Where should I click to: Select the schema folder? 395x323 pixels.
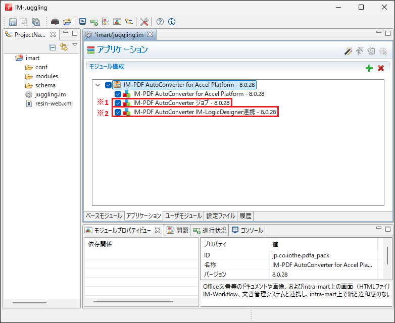tap(45, 85)
